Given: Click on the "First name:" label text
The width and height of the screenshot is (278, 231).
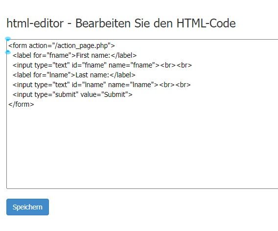Looking at the screenshot, I should [93, 55].
